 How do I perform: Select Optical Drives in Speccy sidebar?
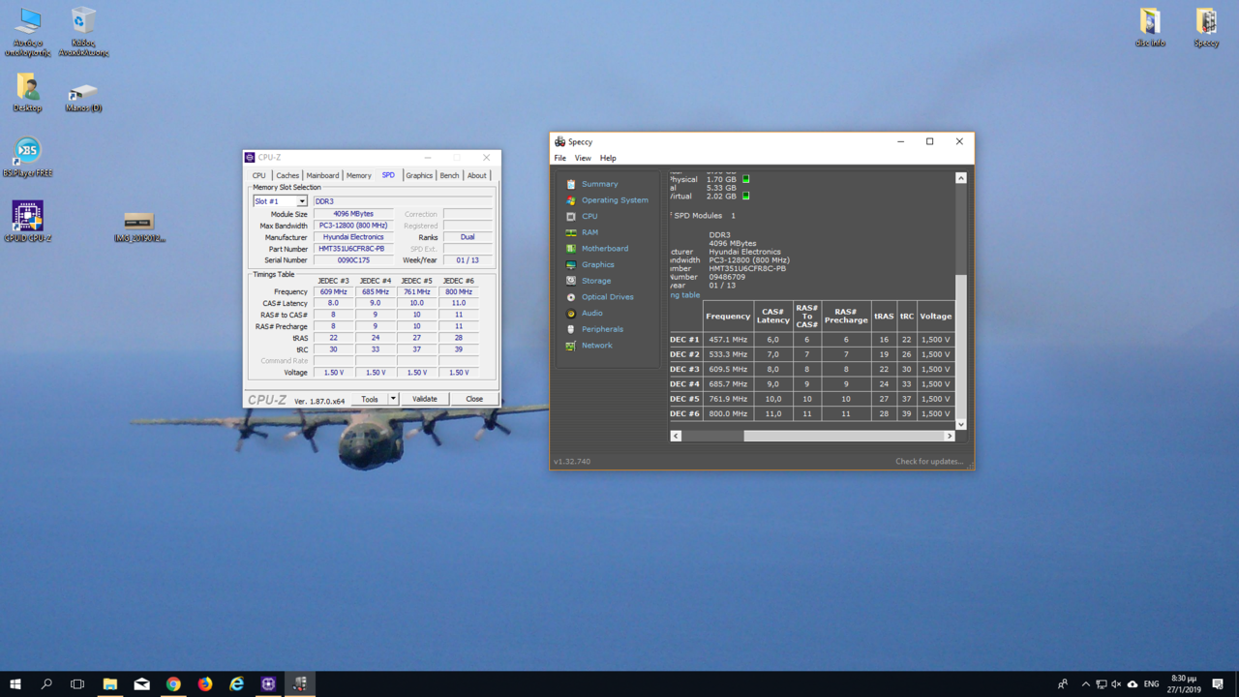pos(608,297)
